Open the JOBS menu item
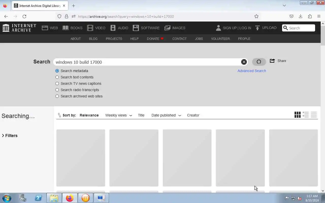Image resolution: width=325 pixels, height=203 pixels. (199, 39)
